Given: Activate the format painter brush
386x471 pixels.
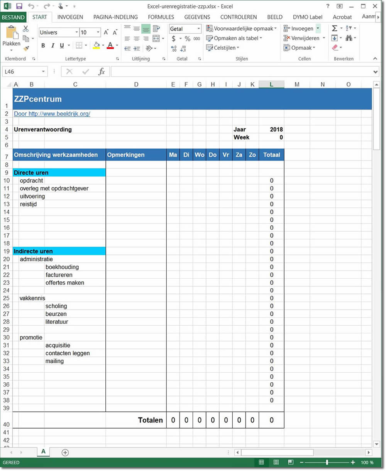Looking at the screenshot, I should pyautogui.click(x=26, y=48).
